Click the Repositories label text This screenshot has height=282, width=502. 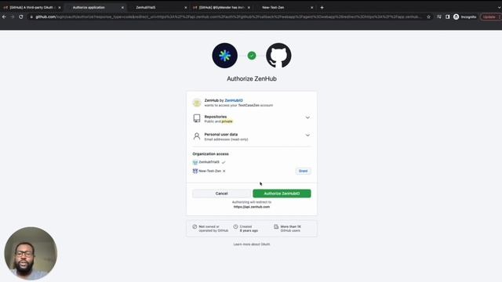[x=216, y=117]
